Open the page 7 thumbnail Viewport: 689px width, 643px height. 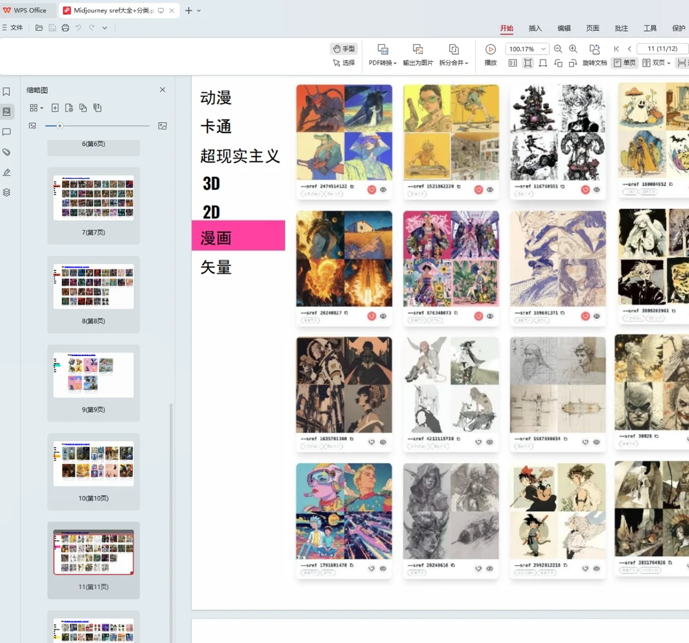point(93,198)
